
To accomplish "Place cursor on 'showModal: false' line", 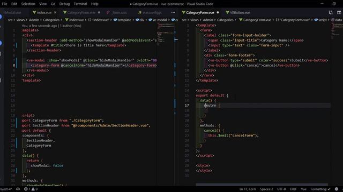I will [47, 166].
